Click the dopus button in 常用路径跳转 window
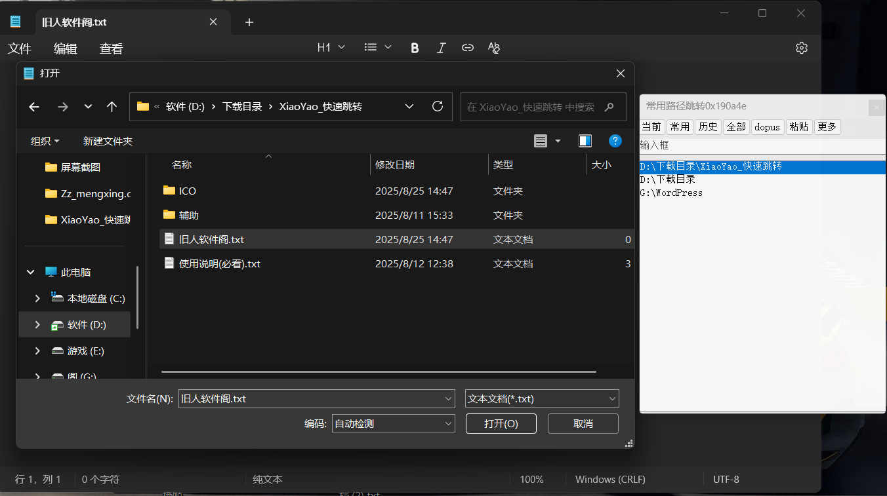Viewport: 887px width, 496px height. coord(768,126)
